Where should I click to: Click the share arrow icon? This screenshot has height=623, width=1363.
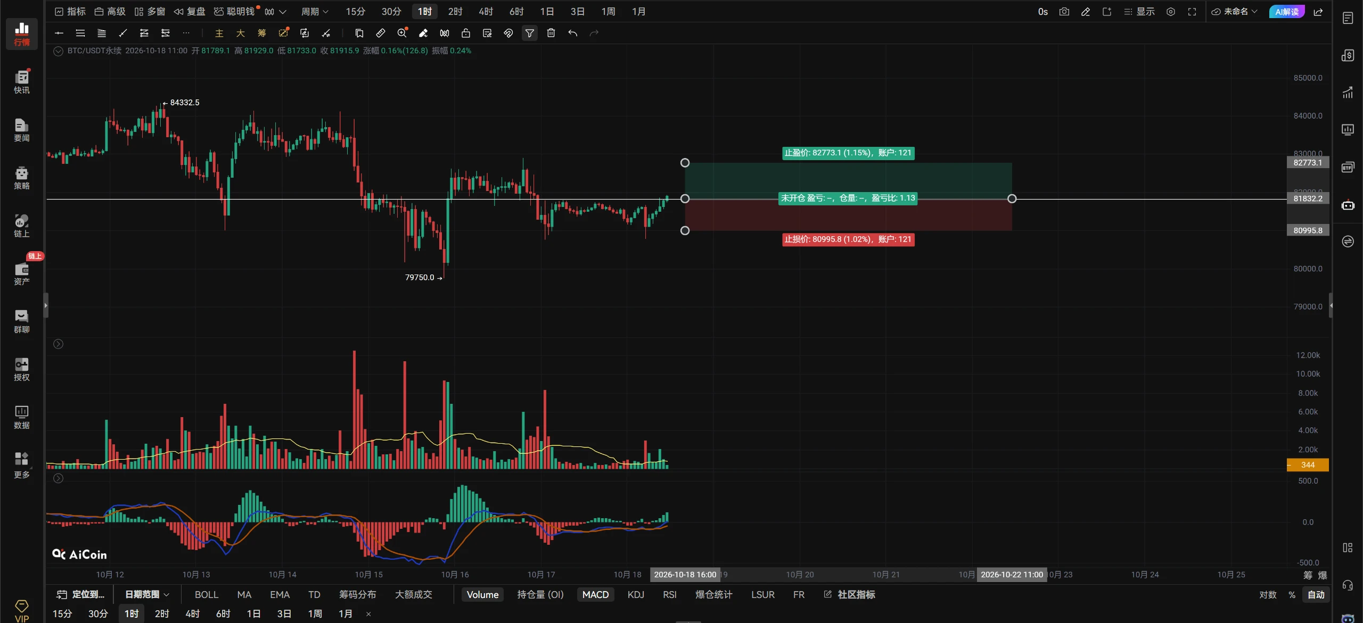(1318, 12)
